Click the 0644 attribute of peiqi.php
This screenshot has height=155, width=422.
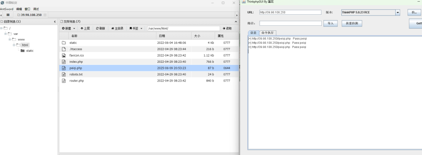pos(227,68)
